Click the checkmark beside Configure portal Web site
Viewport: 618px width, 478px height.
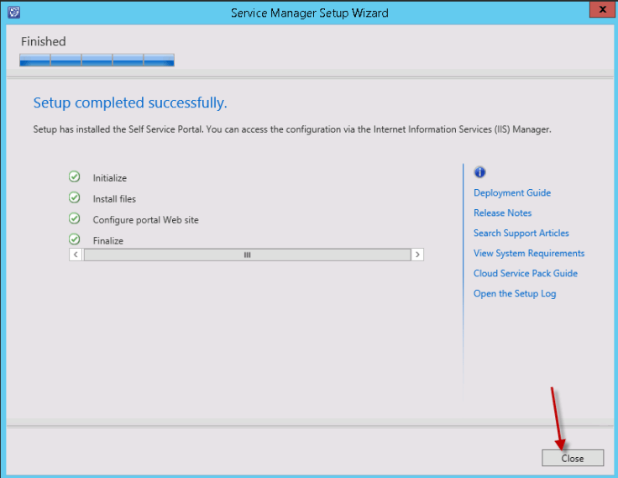point(75,219)
